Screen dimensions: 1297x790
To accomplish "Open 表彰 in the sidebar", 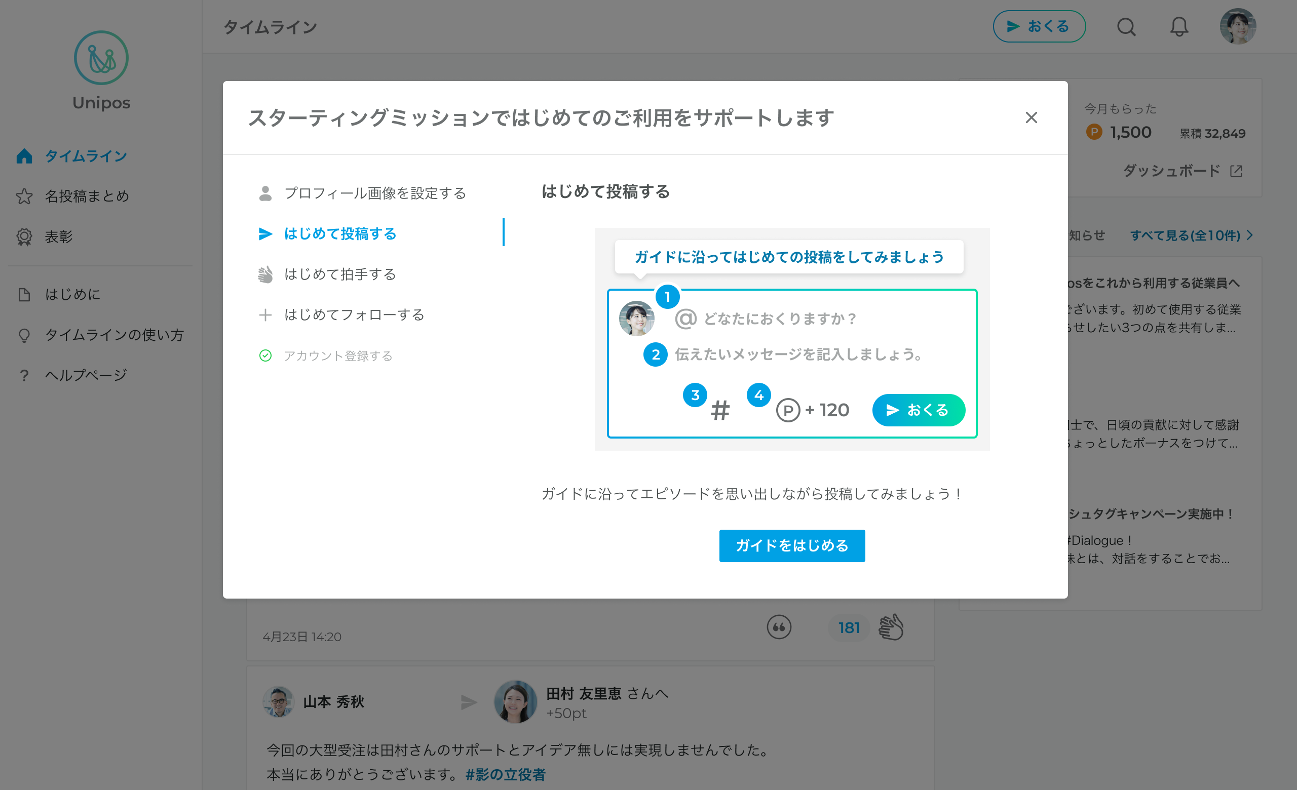I will coord(58,236).
